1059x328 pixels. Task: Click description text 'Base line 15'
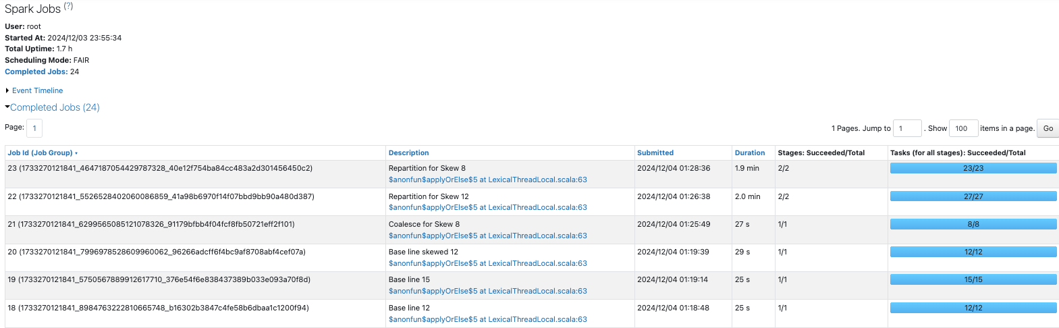409,279
